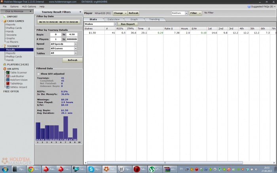The width and height of the screenshot is (277, 173).
Task: Open the Filter dropdown button
Action: click(x=195, y=13)
